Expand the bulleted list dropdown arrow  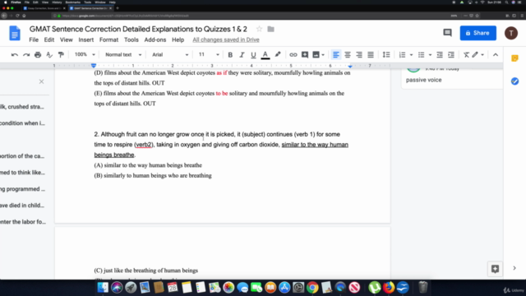pos(430,55)
